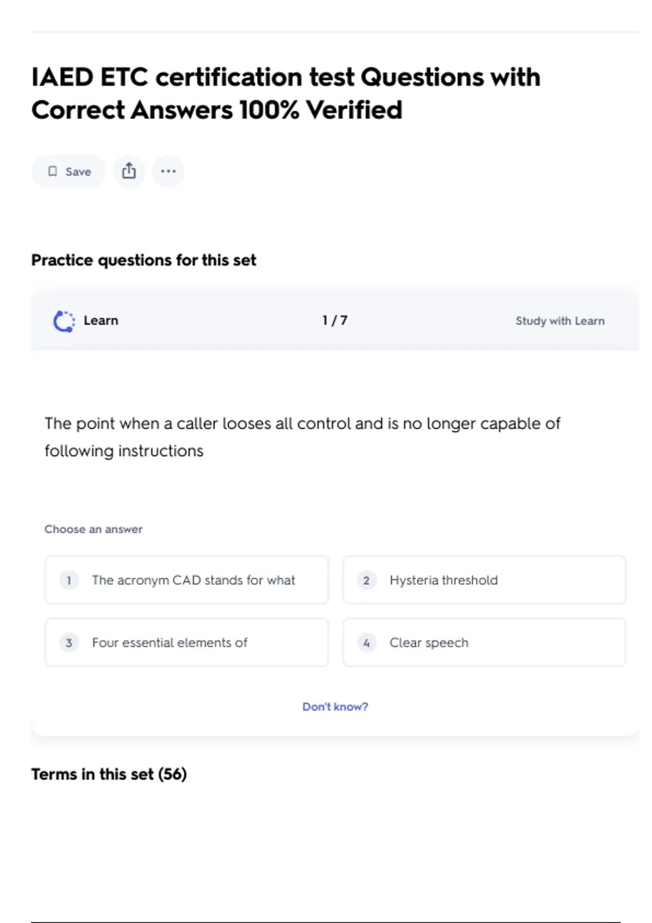Click the number 1 answer badge

69,580
